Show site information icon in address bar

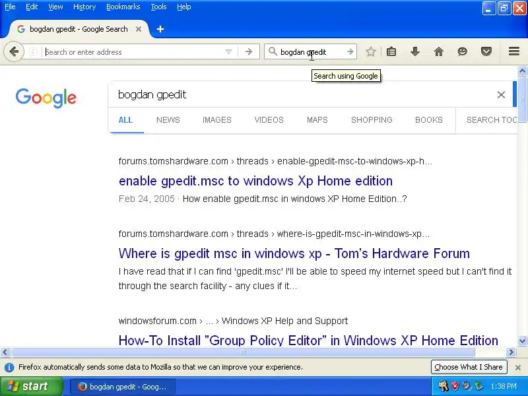33,52
